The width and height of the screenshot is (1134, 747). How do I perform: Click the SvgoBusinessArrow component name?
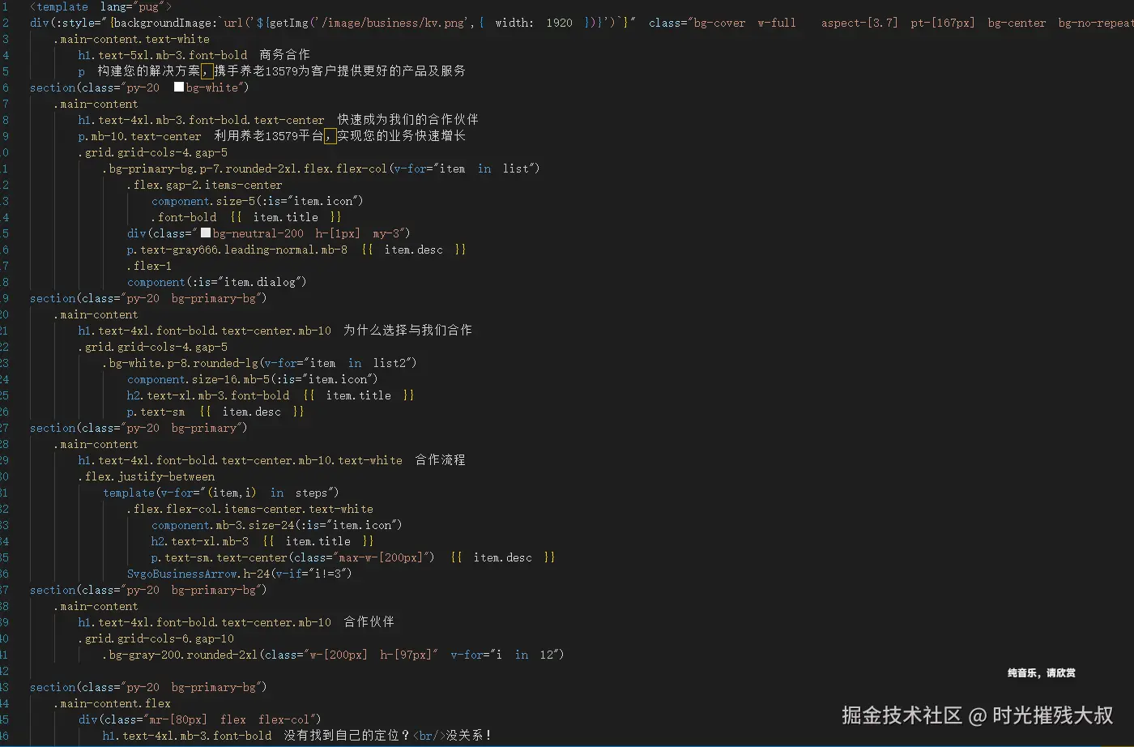pos(180,573)
